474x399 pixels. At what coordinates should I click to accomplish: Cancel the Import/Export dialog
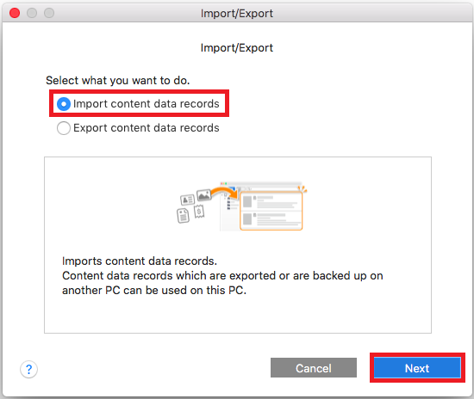click(x=314, y=368)
